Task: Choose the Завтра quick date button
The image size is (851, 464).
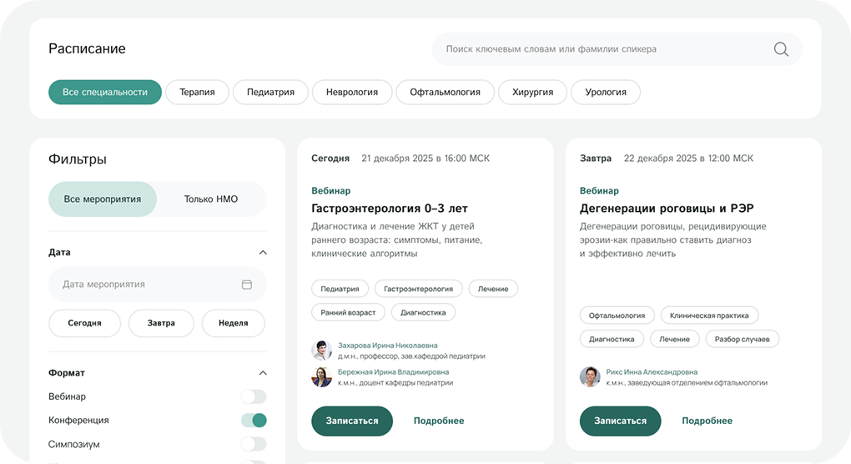Action: 161,323
